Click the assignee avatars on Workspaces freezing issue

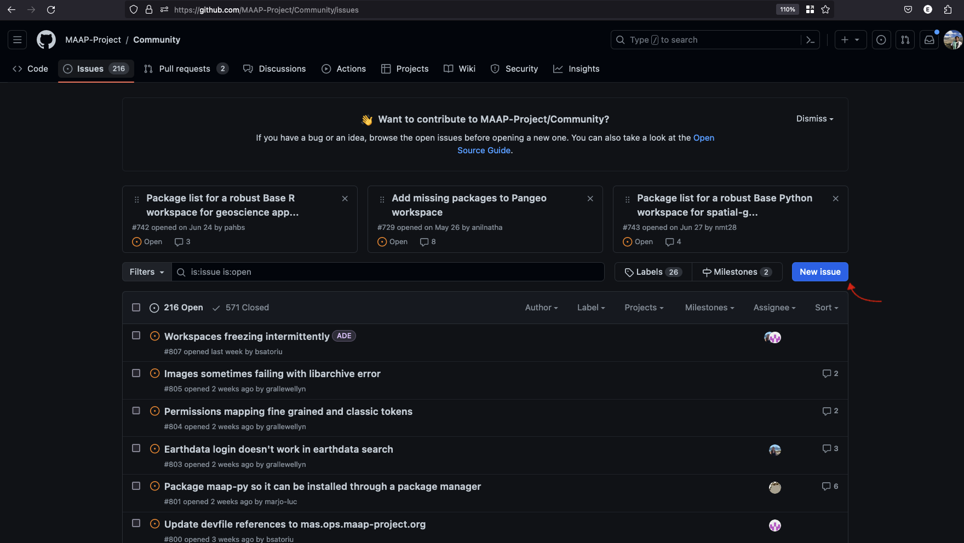[773, 338]
